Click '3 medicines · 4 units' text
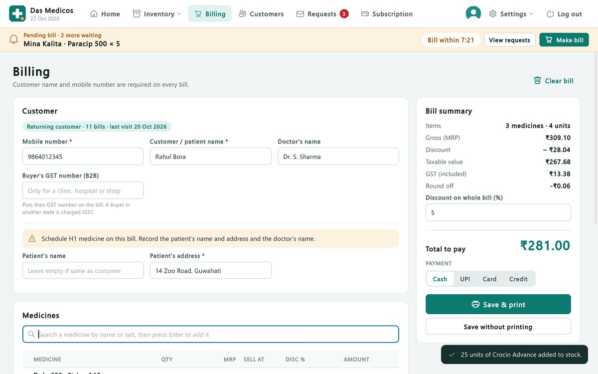Screen dimensions: 598x374 (538, 126)
